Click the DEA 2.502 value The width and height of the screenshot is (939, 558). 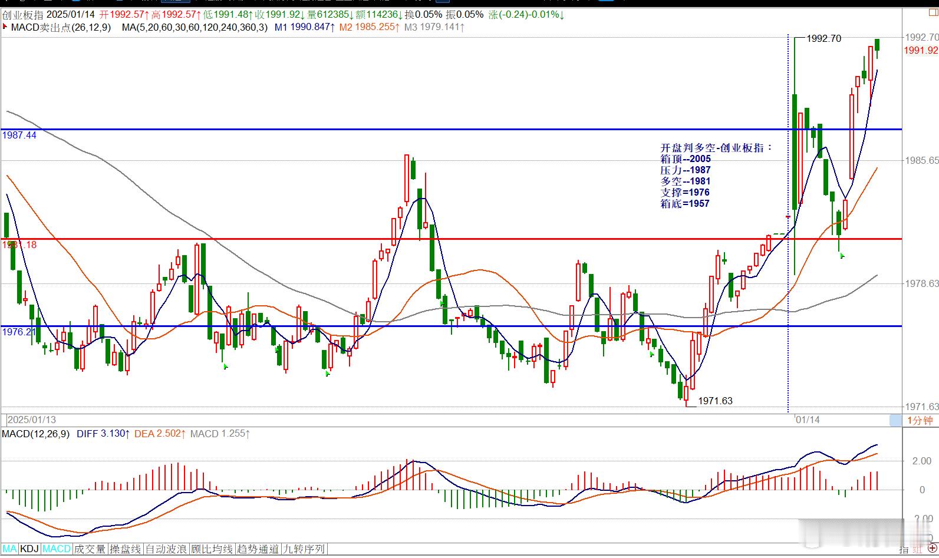pos(160,434)
